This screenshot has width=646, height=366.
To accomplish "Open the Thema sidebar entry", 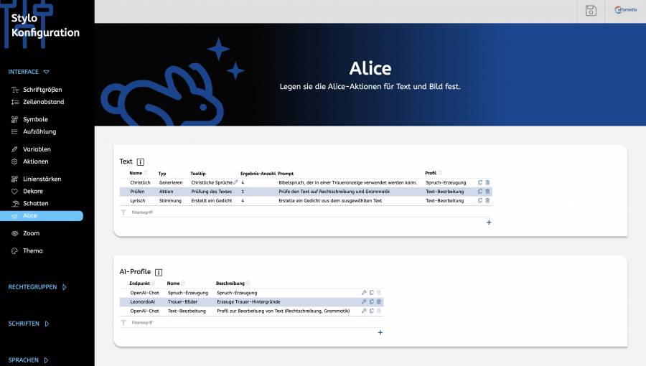I will 32,250.
